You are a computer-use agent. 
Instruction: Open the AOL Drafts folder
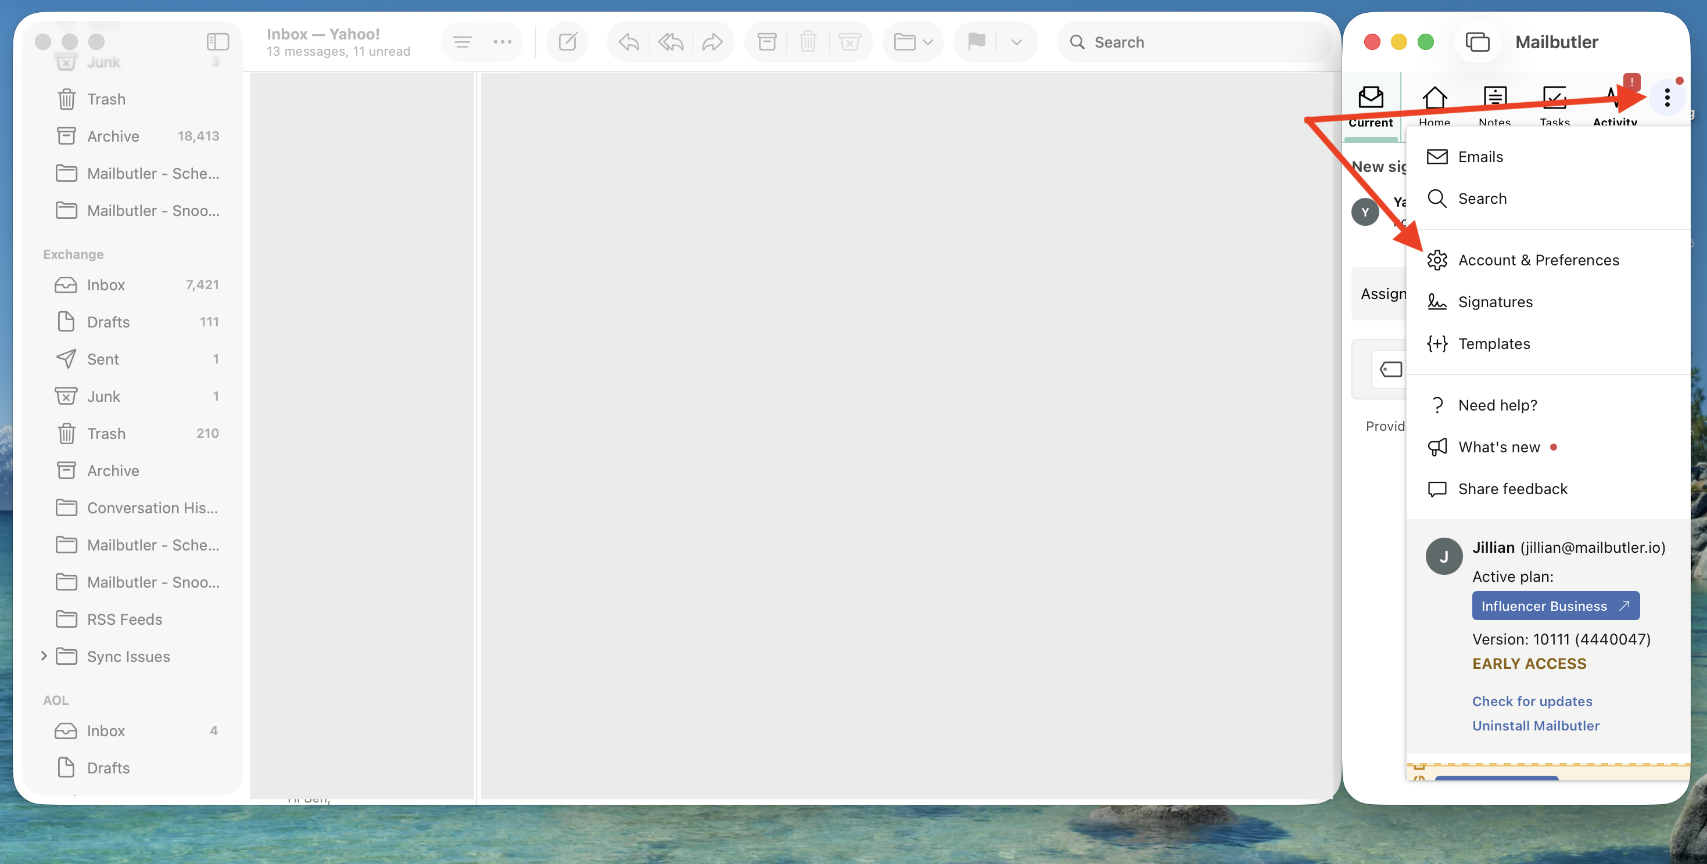click(x=132, y=768)
